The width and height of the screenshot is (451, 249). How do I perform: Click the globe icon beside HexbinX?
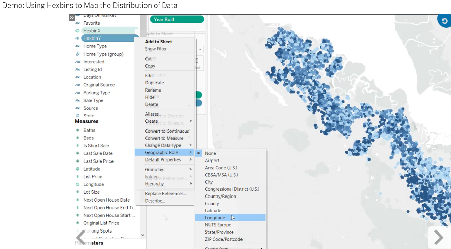coord(77,31)
